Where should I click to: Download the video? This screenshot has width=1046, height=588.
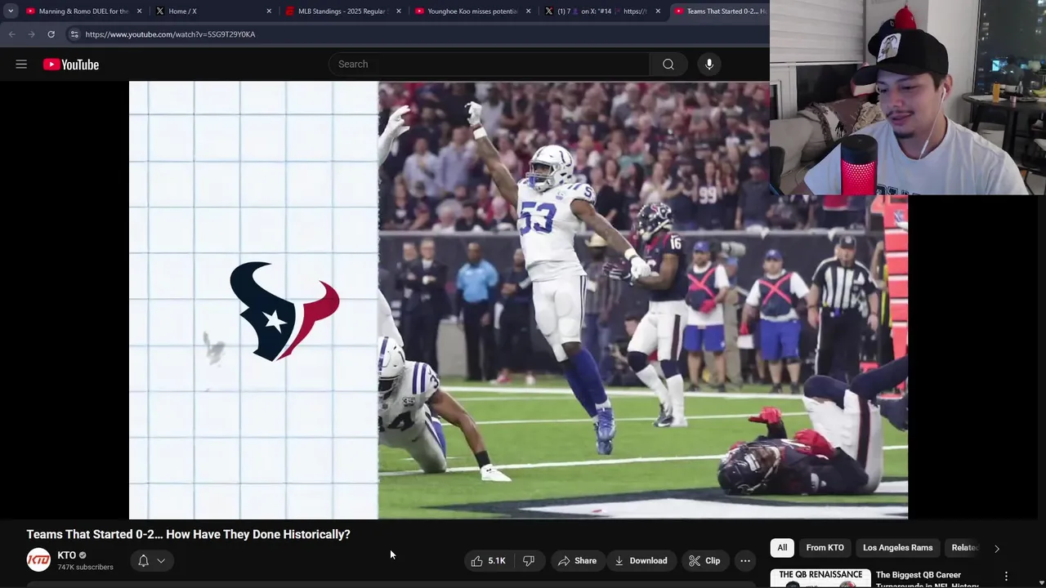tap(641, 561)
